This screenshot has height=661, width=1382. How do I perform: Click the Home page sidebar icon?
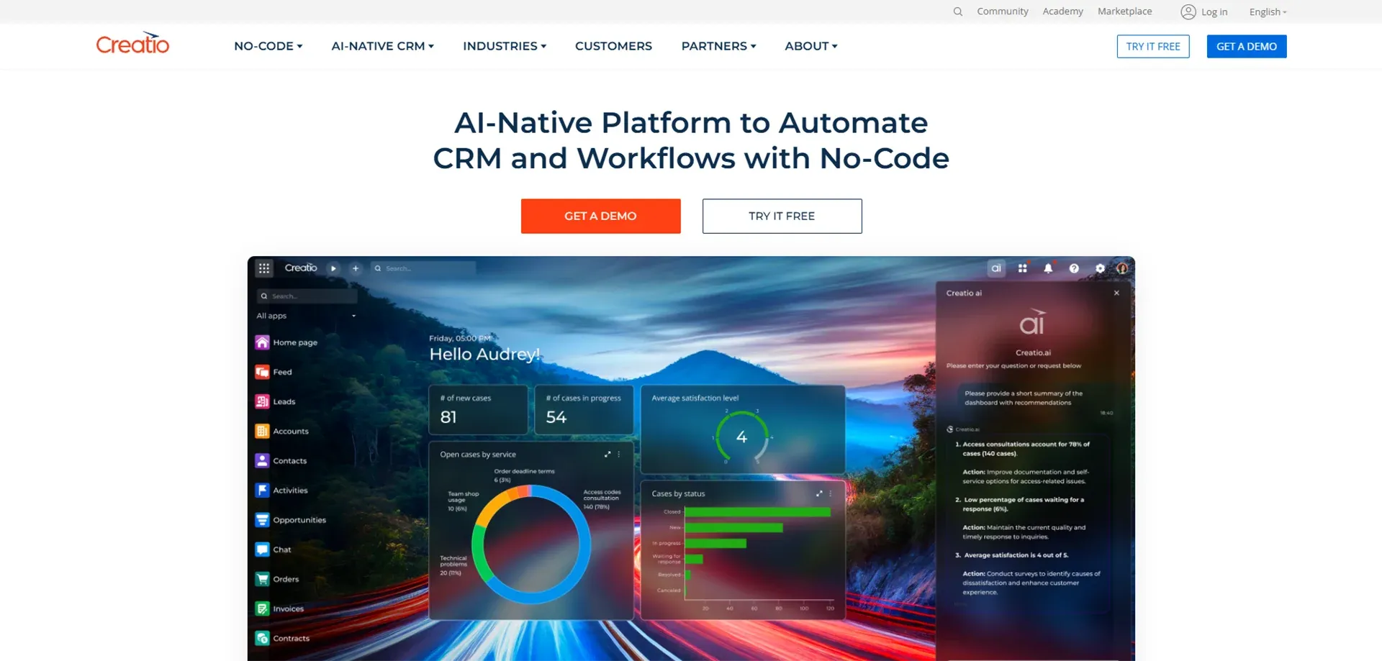point(262,342)
